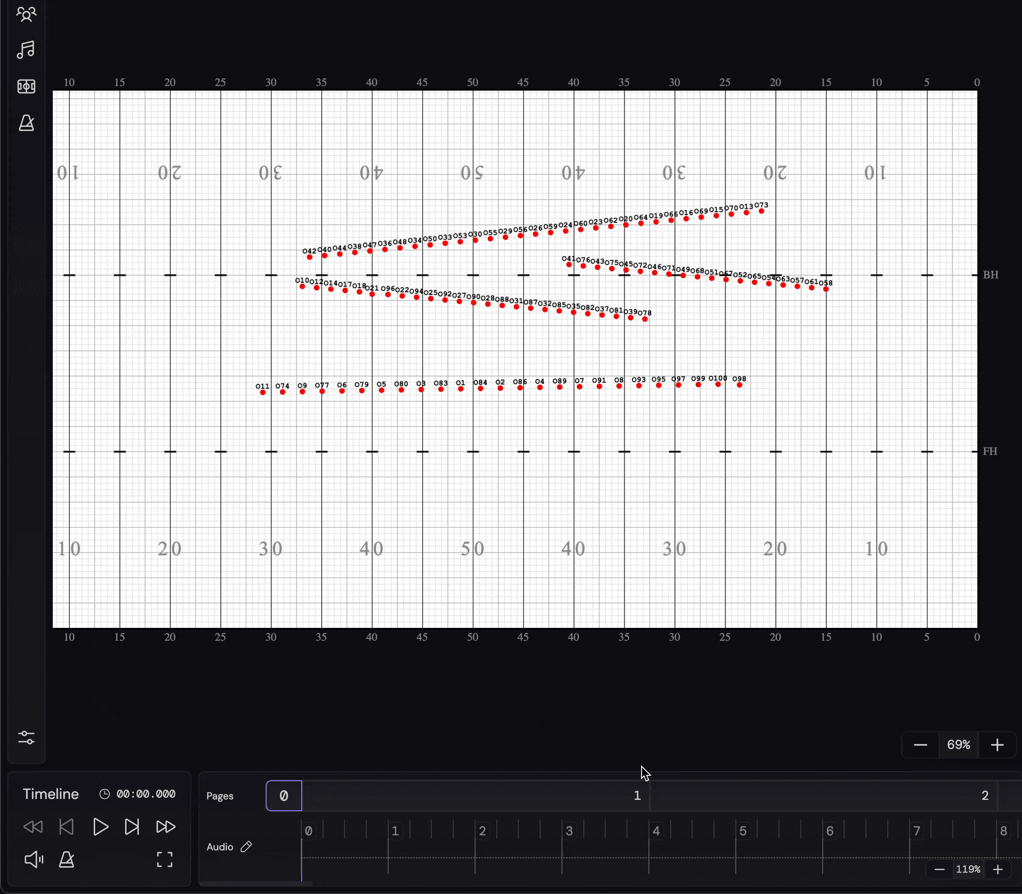Rewind to the previous page

66,827
